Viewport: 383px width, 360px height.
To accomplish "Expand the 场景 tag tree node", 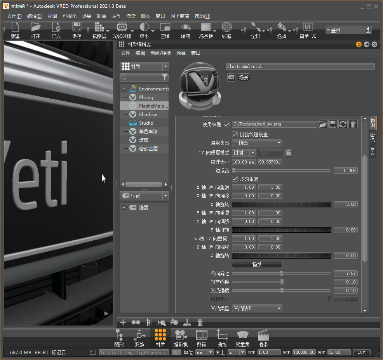I will (x=124, y=208).
